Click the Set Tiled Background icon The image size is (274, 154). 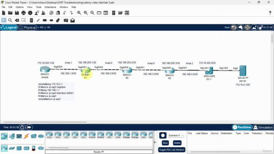[x=254, y=27]
